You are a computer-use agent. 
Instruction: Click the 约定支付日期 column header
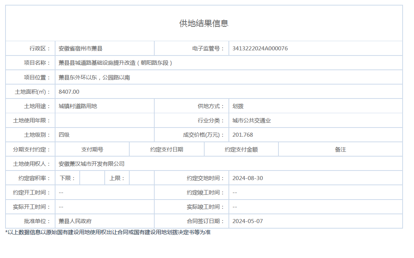(166, 150)
